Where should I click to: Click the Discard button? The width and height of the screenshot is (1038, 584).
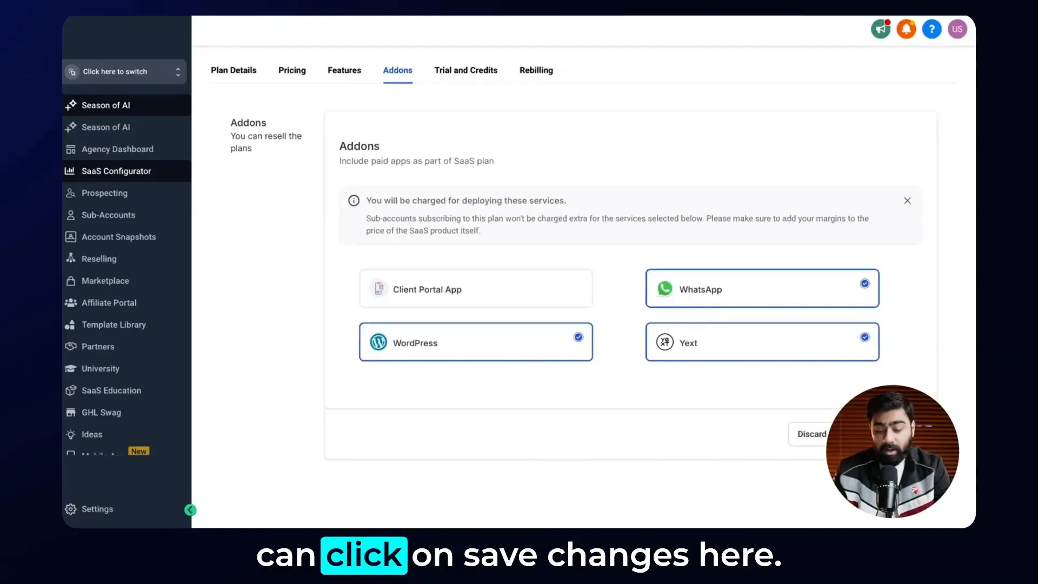[x=811, y=434]
